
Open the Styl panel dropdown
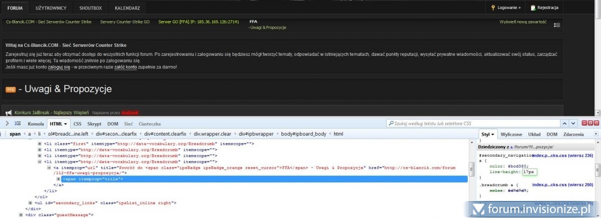[x=493, y=135]
